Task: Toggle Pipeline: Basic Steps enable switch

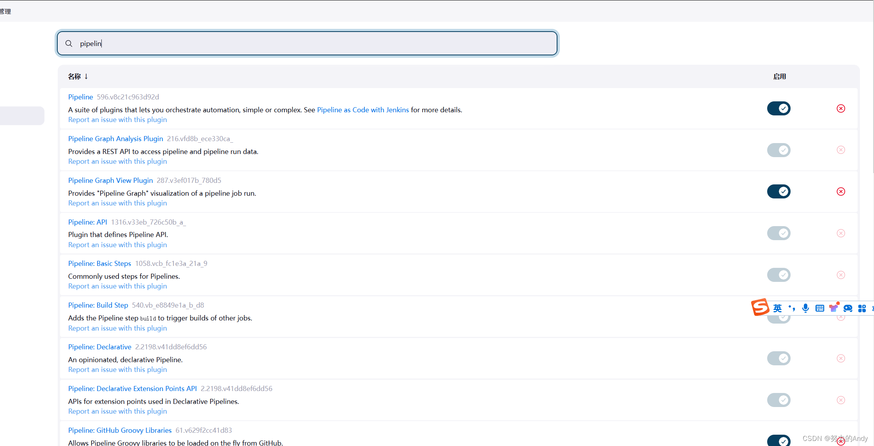Action: (778, 275)
